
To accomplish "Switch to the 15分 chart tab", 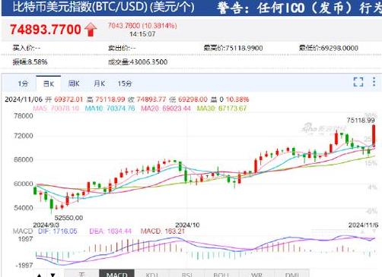I will click(125, 83).
